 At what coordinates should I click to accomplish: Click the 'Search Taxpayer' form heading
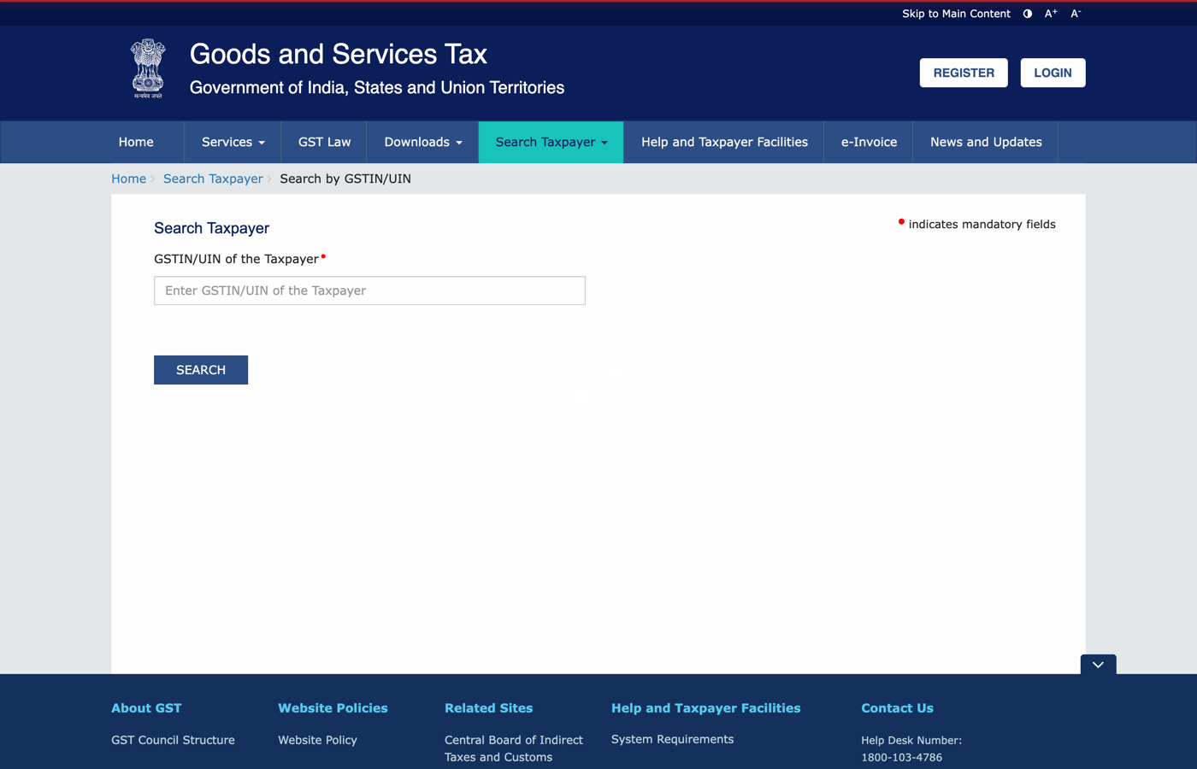pos(211,228)
